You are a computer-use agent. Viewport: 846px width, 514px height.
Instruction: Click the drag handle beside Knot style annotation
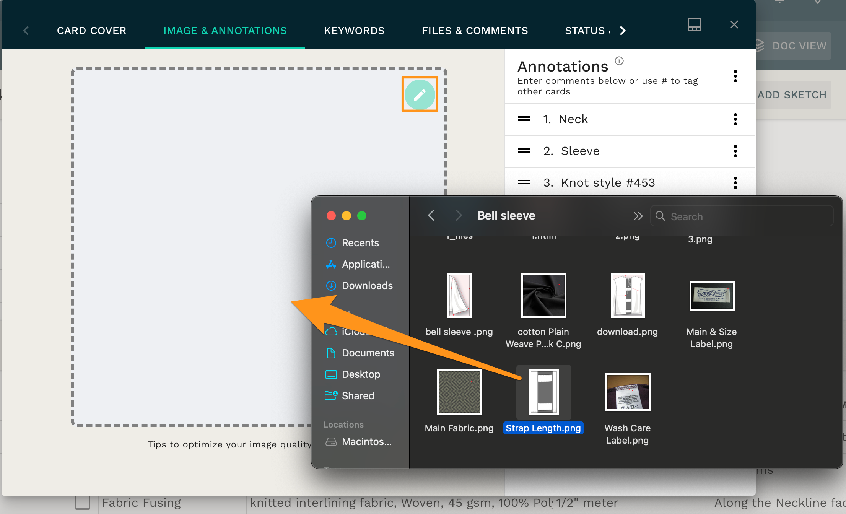524,182
